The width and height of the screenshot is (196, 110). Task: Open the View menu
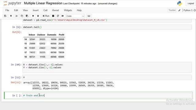[25, 10]
